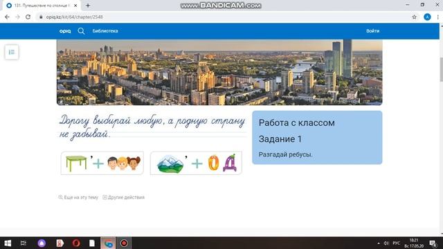Open the mountains and ОД rebus picture

[x=196, y=163]
